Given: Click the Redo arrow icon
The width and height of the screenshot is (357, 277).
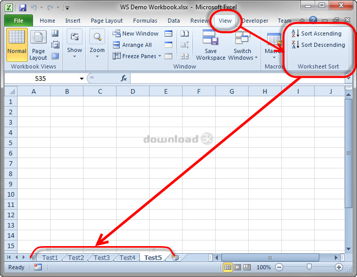Looking at the screenshot, I should tap(51, 8).
